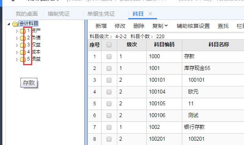Viewport: 244px width, 145px height.
Task: Check the checkbox for row 100106 测试
Action: (109, 116)
